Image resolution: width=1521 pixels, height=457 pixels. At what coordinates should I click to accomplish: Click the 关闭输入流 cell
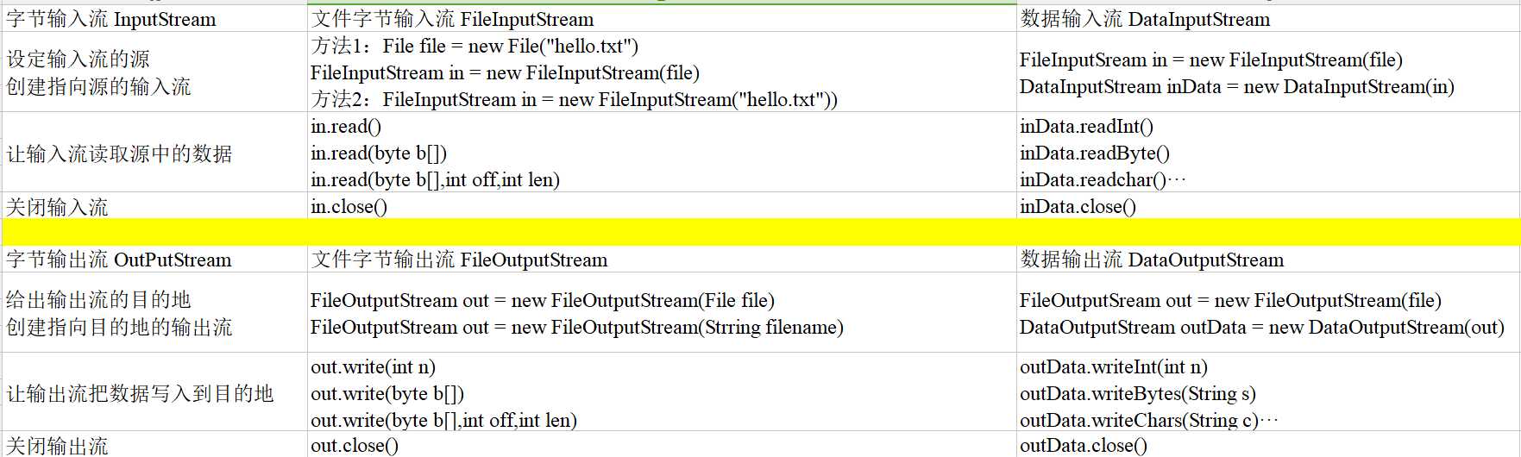[154, 206]
